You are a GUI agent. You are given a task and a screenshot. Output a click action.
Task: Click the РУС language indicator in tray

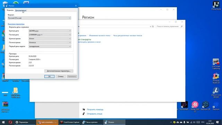point(203,122)
